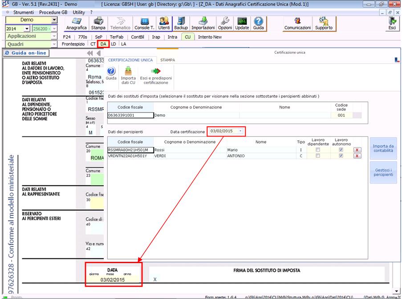Open Guida in the main toolbar

[x=258, y=24]
